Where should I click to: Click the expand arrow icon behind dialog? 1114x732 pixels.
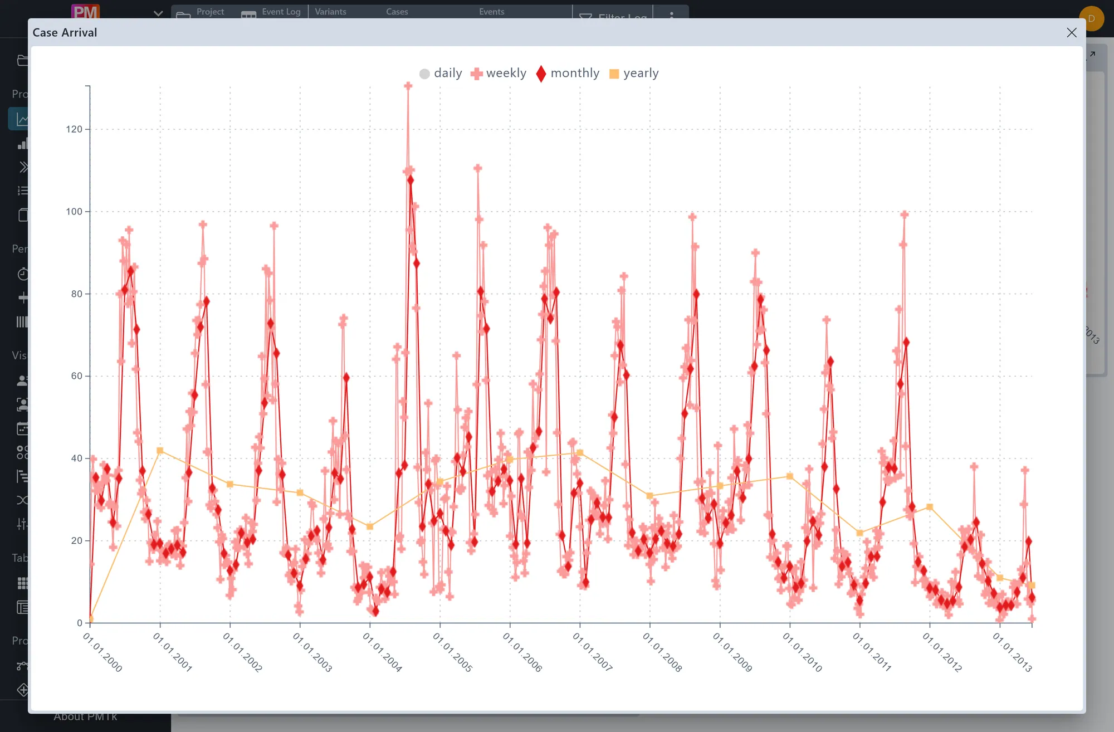coord(1092,54)
